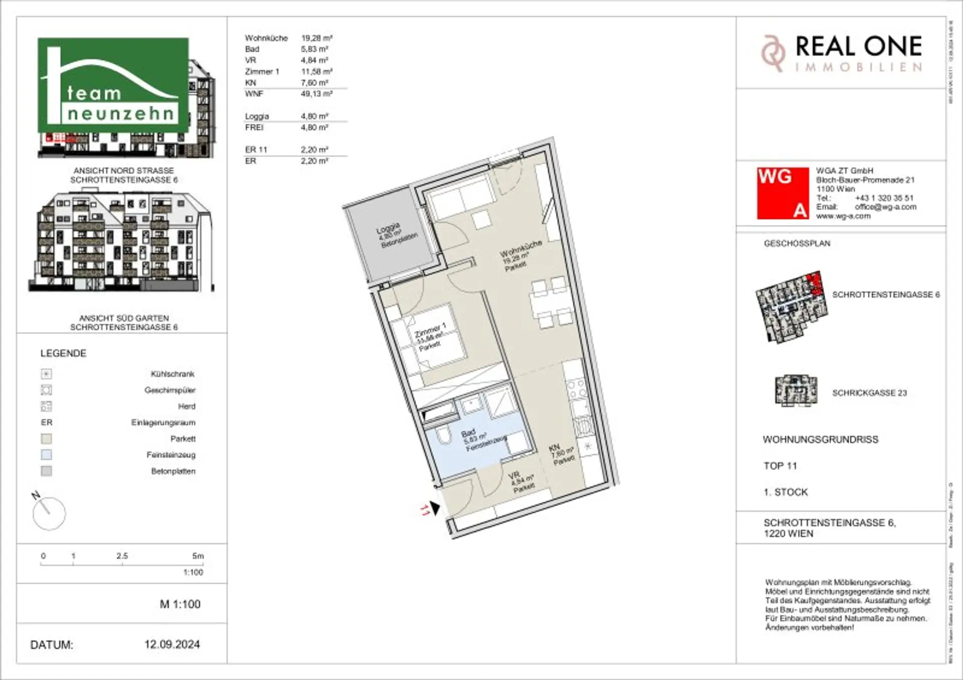The height and width of the screenshot is (680, 963).
Task: Click the north compass symbol
Action: [49, 513]
